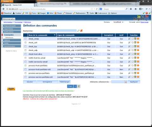Image resolution: width=152 pixels, height=127 pixels.
Task: Toggle sort arrow on Nom de la commande
Action: click(55, 35)
